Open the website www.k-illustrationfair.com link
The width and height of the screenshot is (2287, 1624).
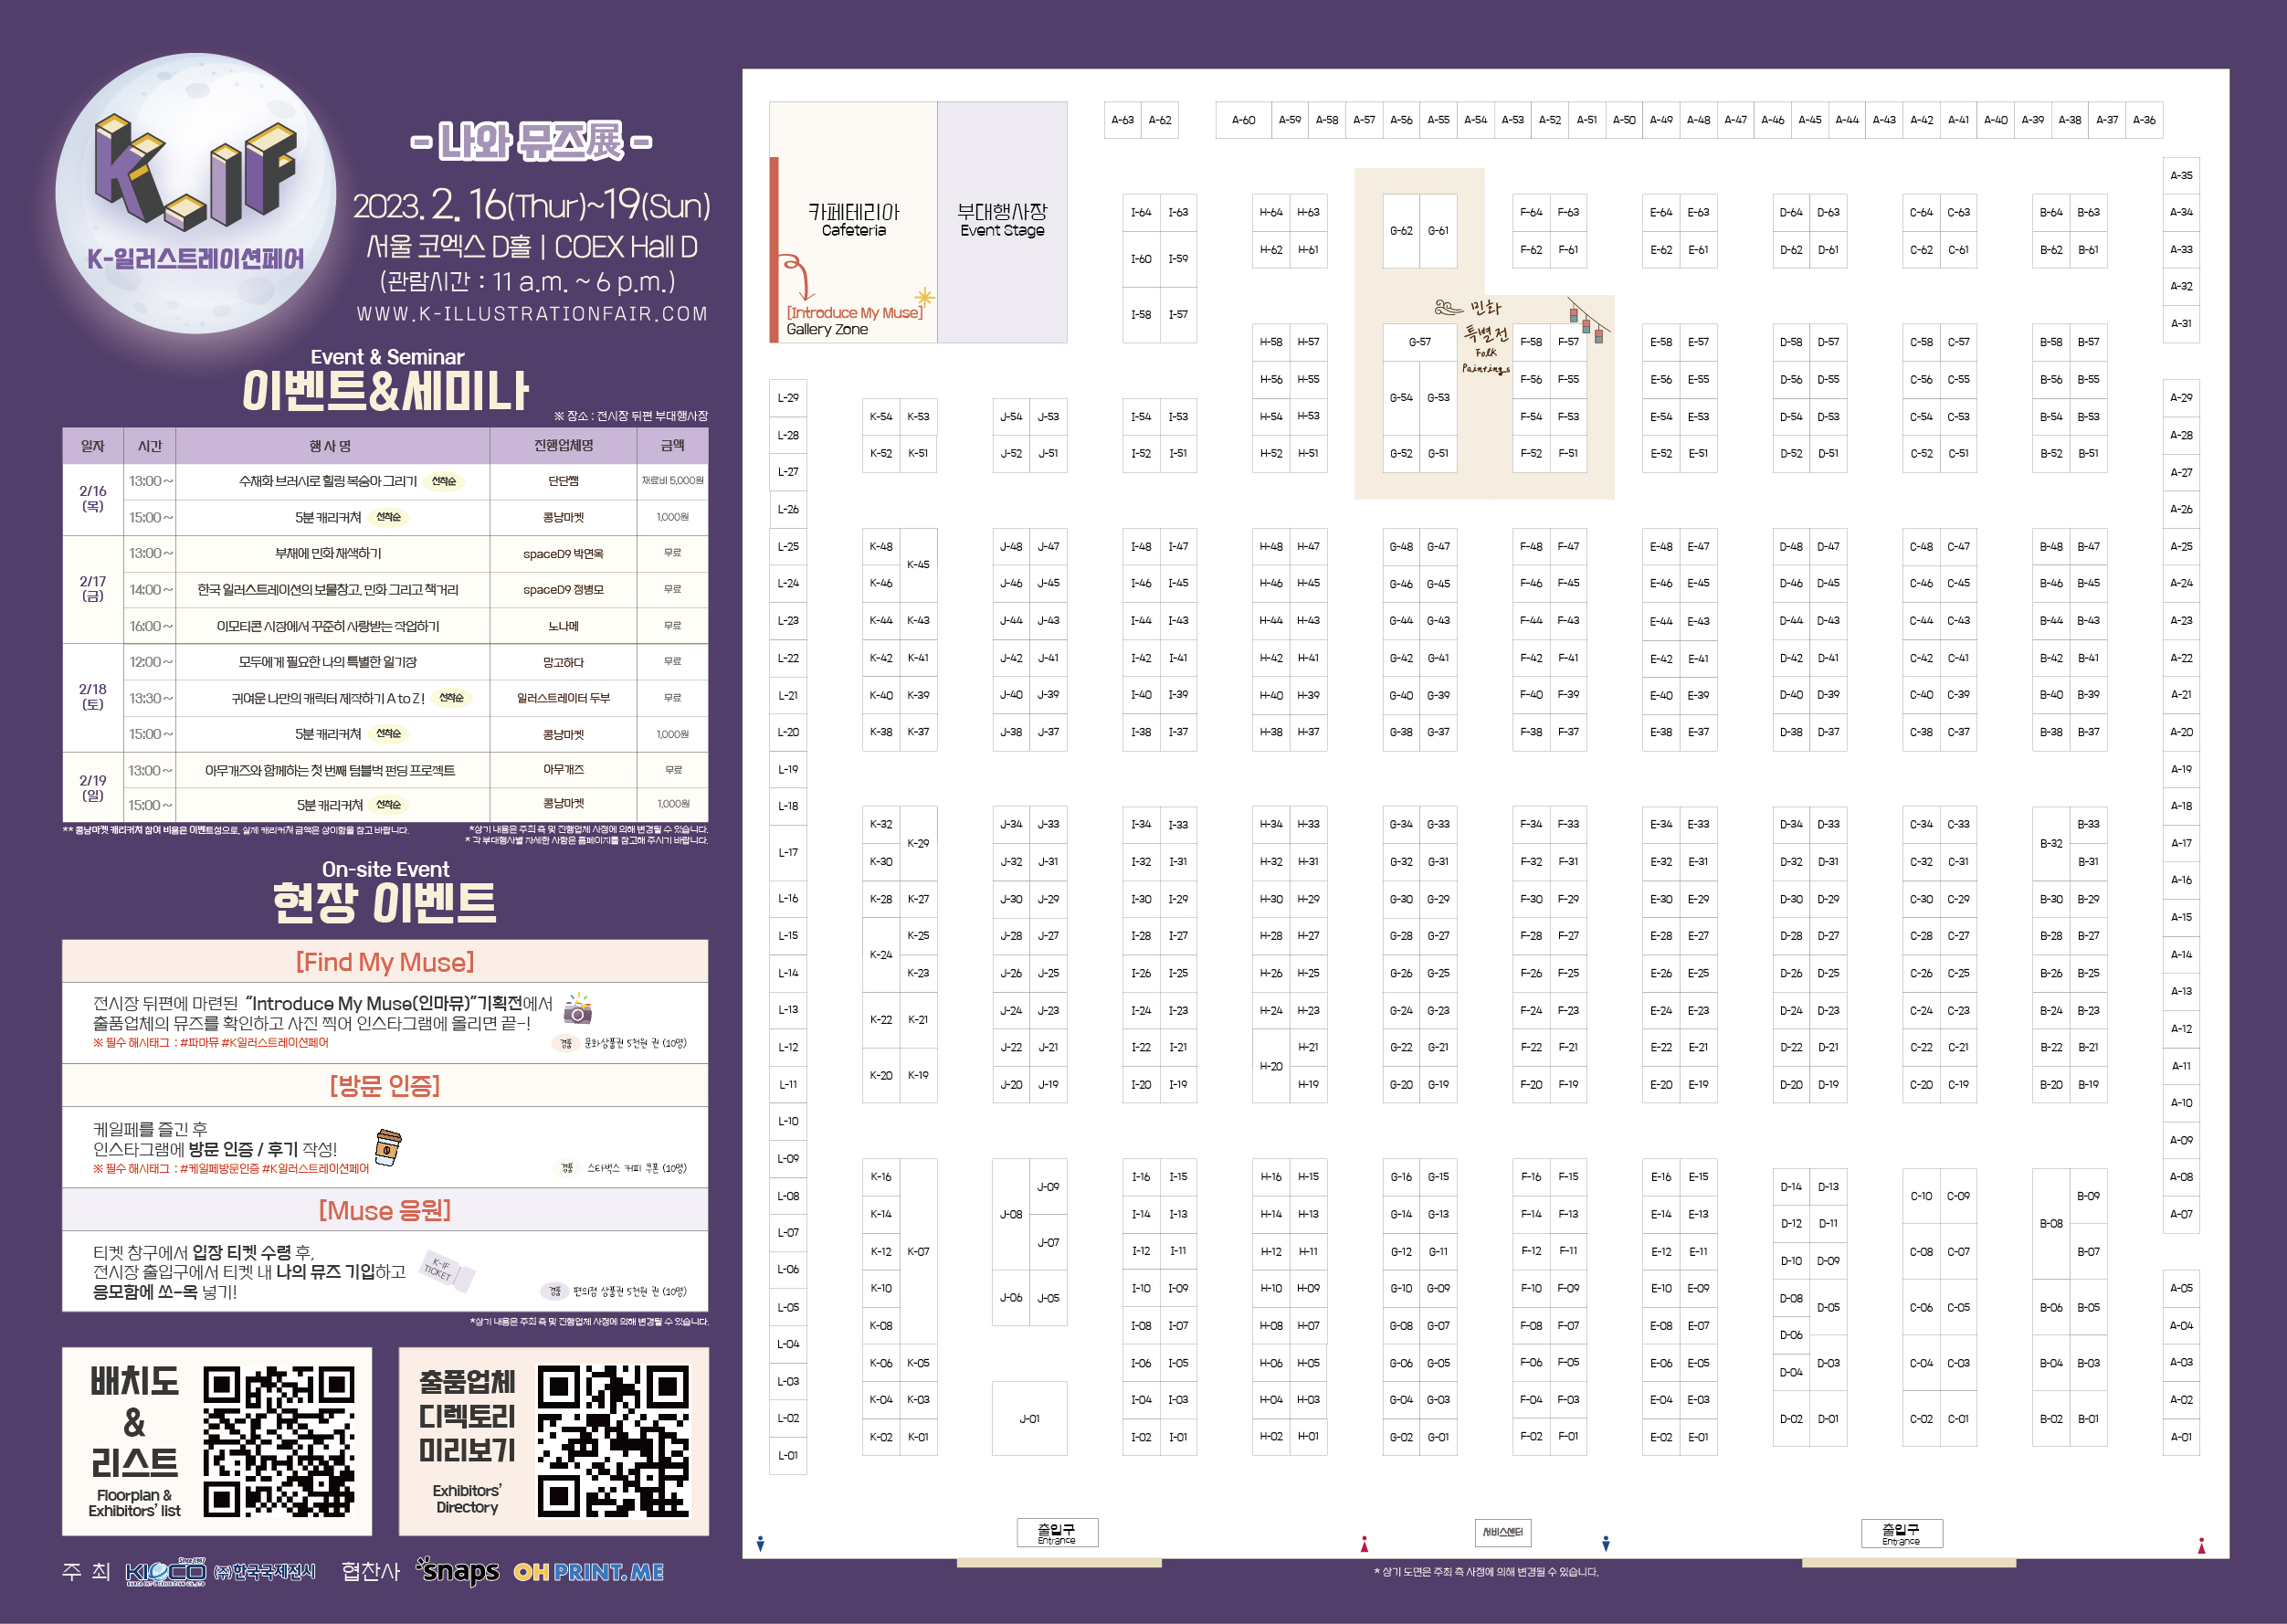(532, 314)
